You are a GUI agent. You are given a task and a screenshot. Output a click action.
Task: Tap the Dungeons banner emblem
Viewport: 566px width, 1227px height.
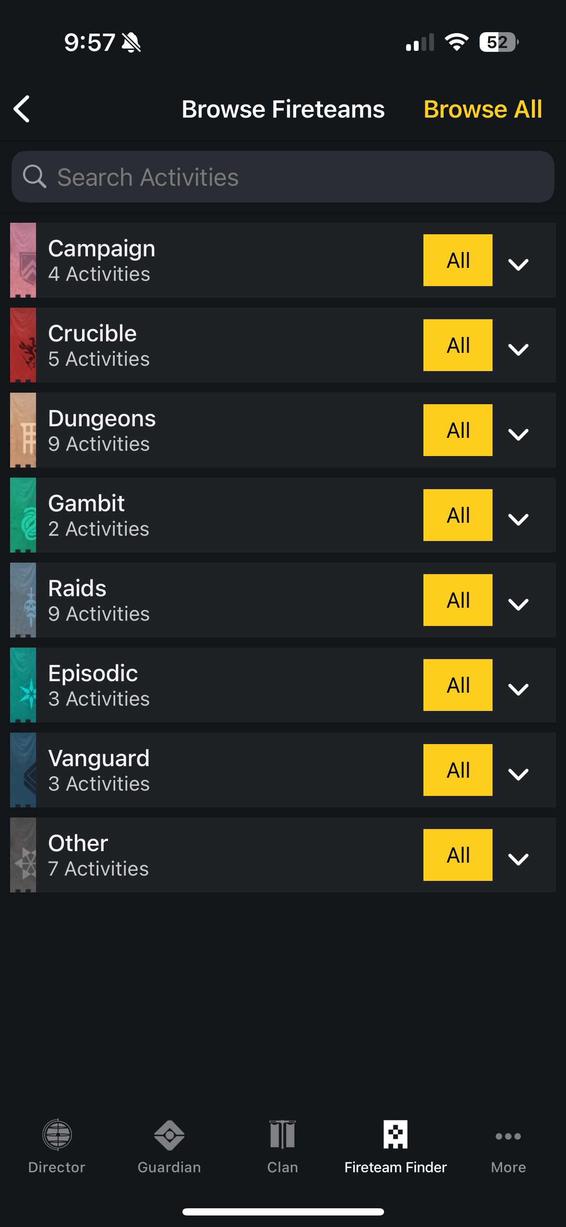23,430
